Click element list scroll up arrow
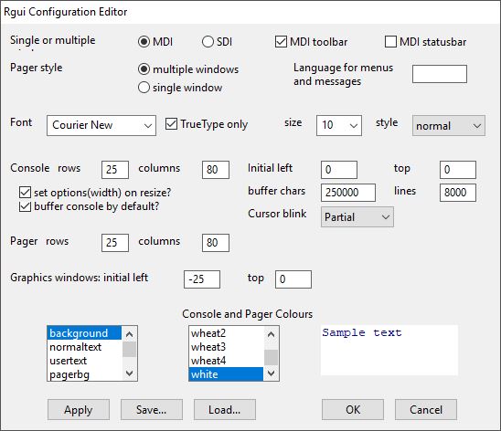The width and height of the screenshot is (501, 431). (x=130, y=334)
